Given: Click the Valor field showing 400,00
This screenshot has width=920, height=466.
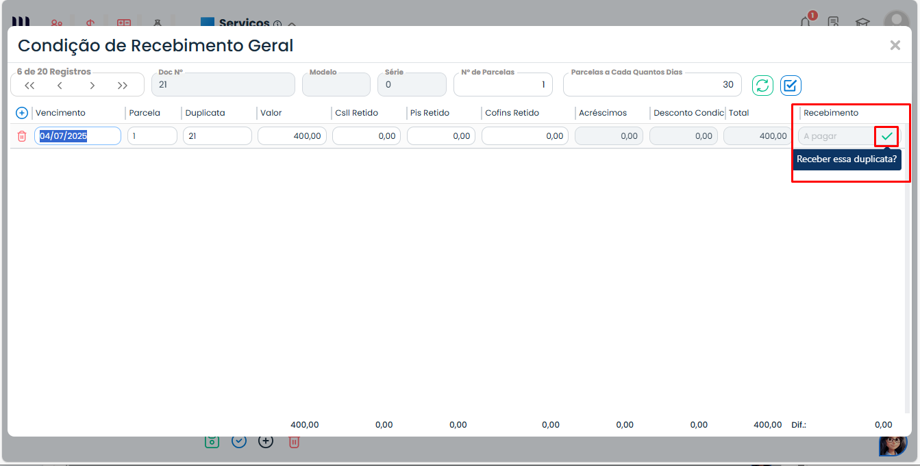Looking at the screenshot, I should (292, 136).
